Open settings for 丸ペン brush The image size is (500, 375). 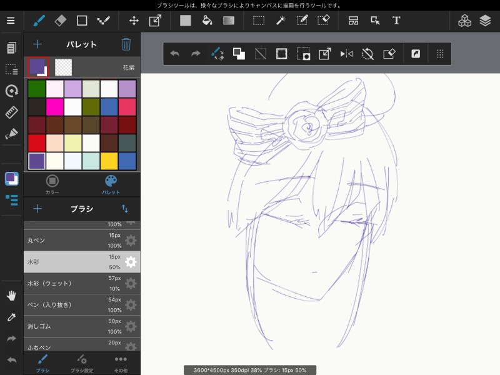[x=131, y=241]
